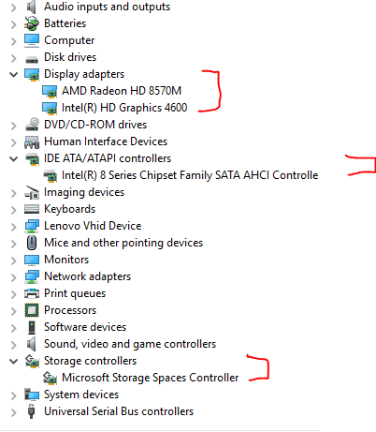Select the Print queues printer icon
This screenshot has width=376, height=432.
32,293
